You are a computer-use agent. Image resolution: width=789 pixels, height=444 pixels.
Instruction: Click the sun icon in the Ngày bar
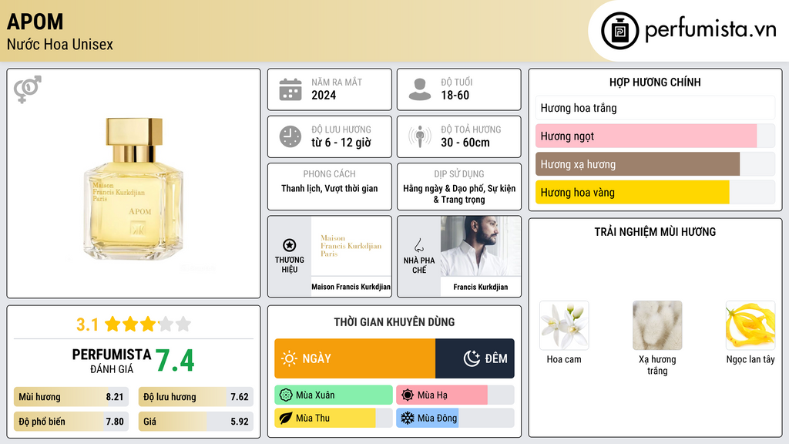point(290,358)
